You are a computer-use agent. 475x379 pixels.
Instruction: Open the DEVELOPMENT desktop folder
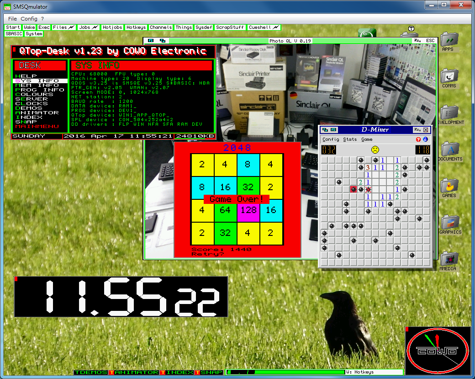(x=450, y=115)
